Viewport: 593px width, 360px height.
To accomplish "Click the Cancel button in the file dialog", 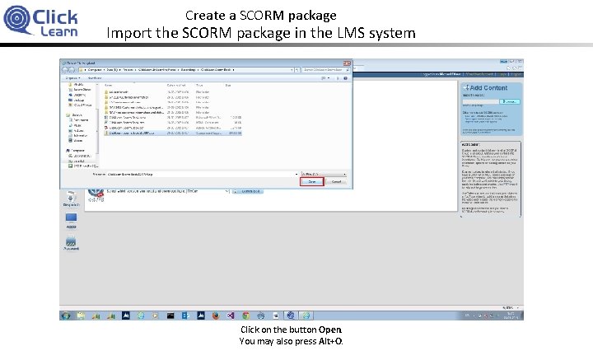I will click(x=336, y=182).
